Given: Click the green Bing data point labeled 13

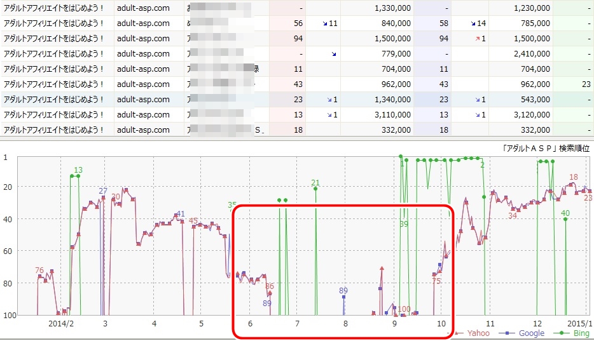Looking at the screenshot, I should click(78, 176).
